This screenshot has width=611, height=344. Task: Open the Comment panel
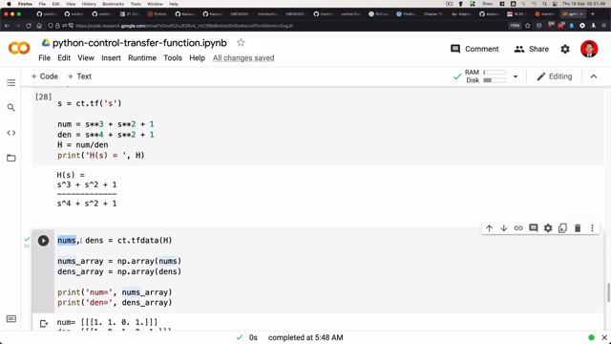[474, 49]
